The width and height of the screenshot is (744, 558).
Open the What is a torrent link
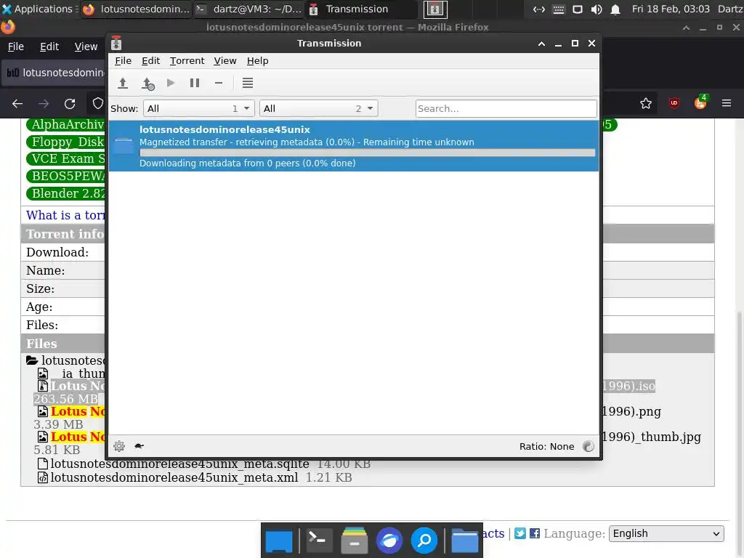click(x=65, y=215)
